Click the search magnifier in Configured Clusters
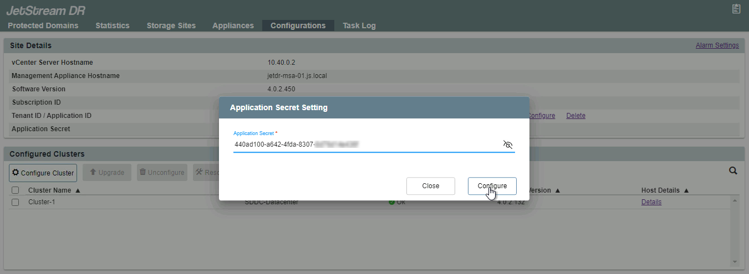Image resolution: width=749 pixels, height=274 pixels. (x=733, y=171)
